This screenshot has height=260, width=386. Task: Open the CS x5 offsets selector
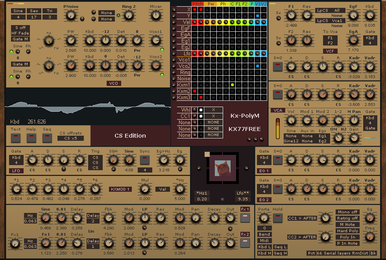71,138
